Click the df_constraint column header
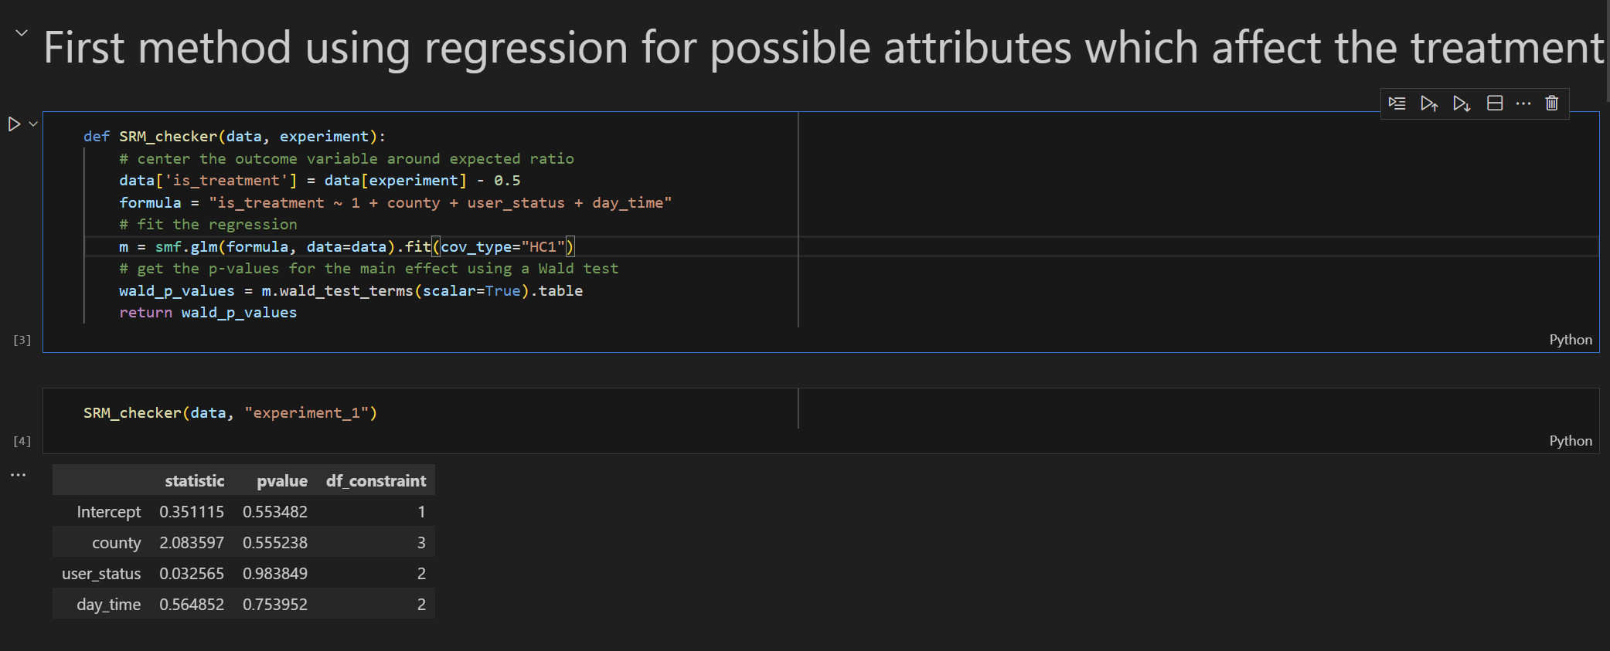 coord(376,481)
